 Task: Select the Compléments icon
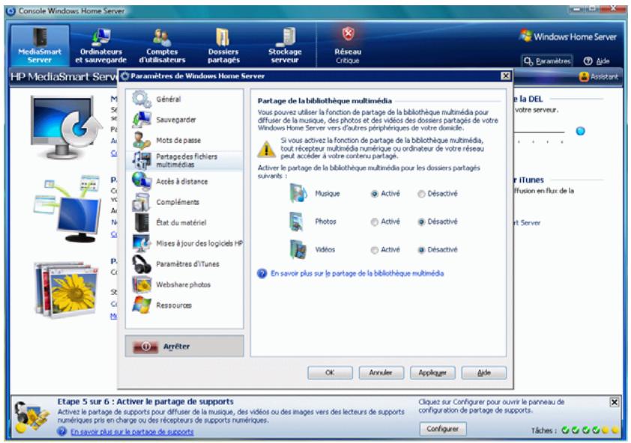click(x=142, y=202)
